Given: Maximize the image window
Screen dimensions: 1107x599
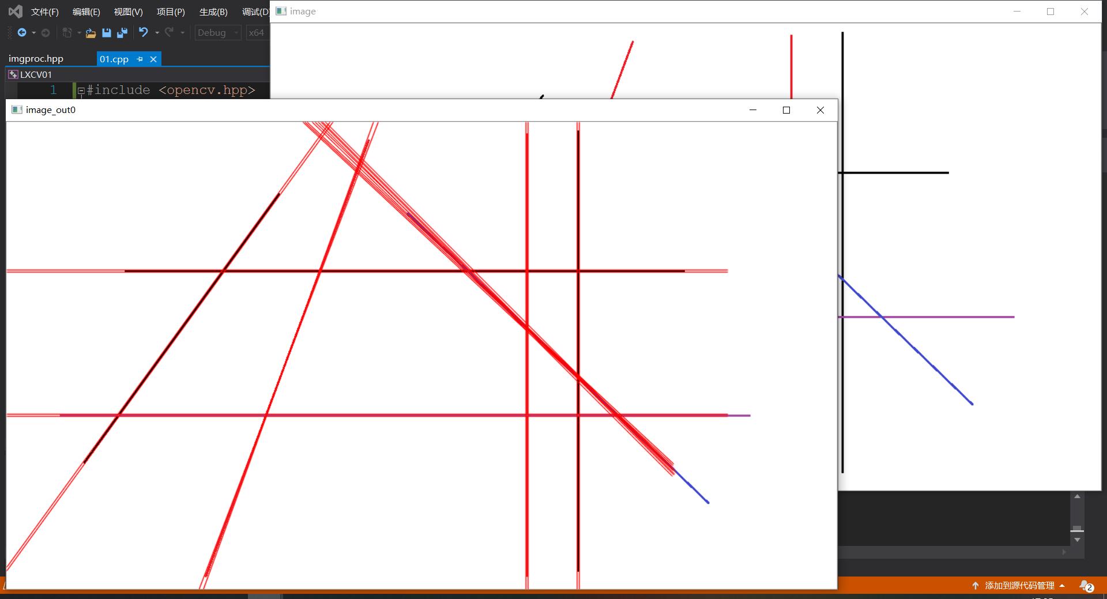Looking at the screenshot, I should [1050, 12].
